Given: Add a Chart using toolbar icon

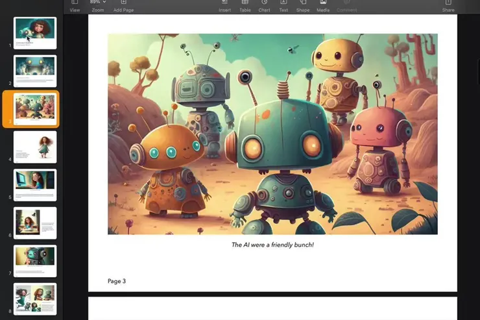Looking at the screenshot, I should pyautogui.click(x=264, y=6).
